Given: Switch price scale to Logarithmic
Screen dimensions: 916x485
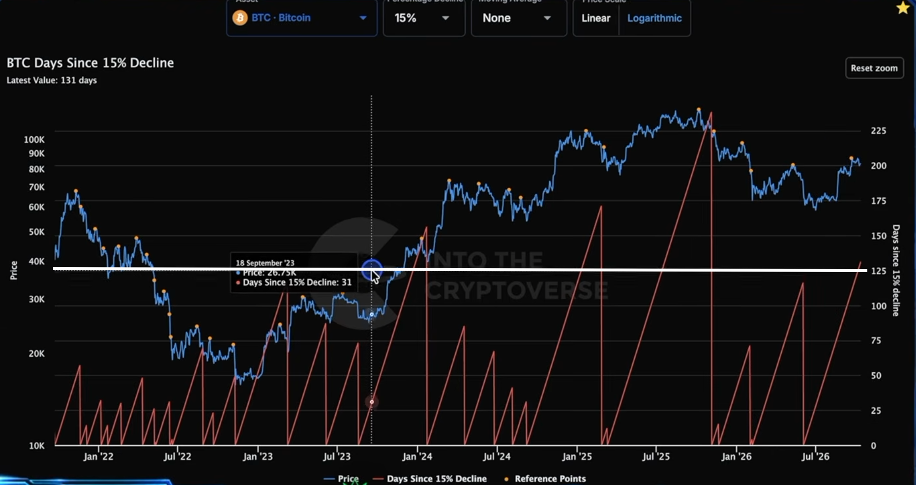Looking at the screenshot, I should pyautogui.click(x=654, y=18).
